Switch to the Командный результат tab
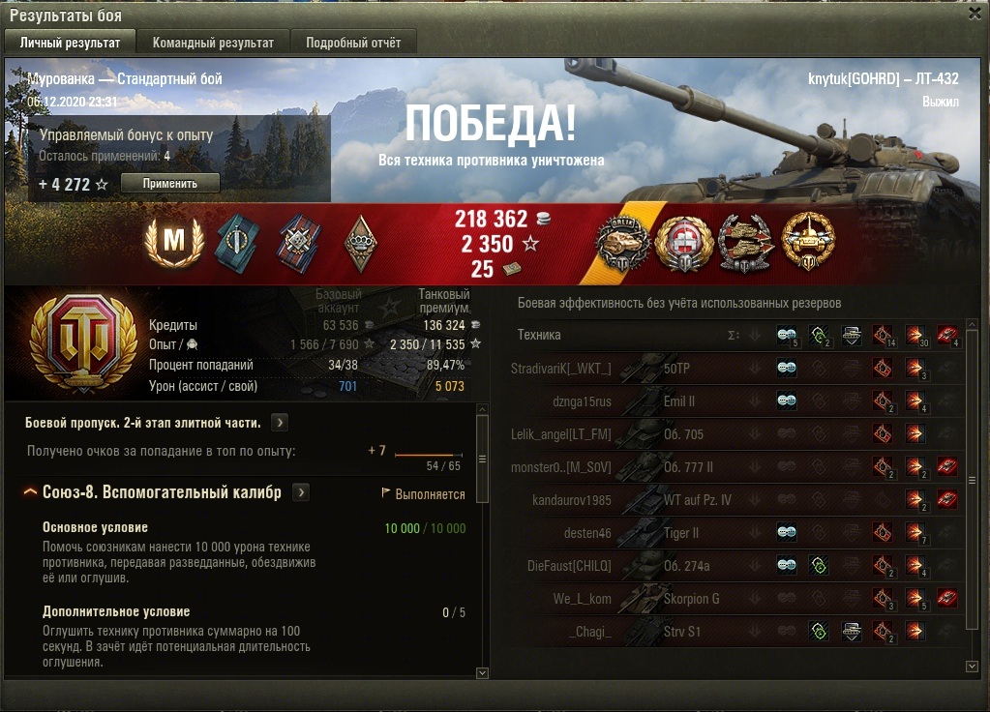990x712 pixels. click(x=213, y=43)
